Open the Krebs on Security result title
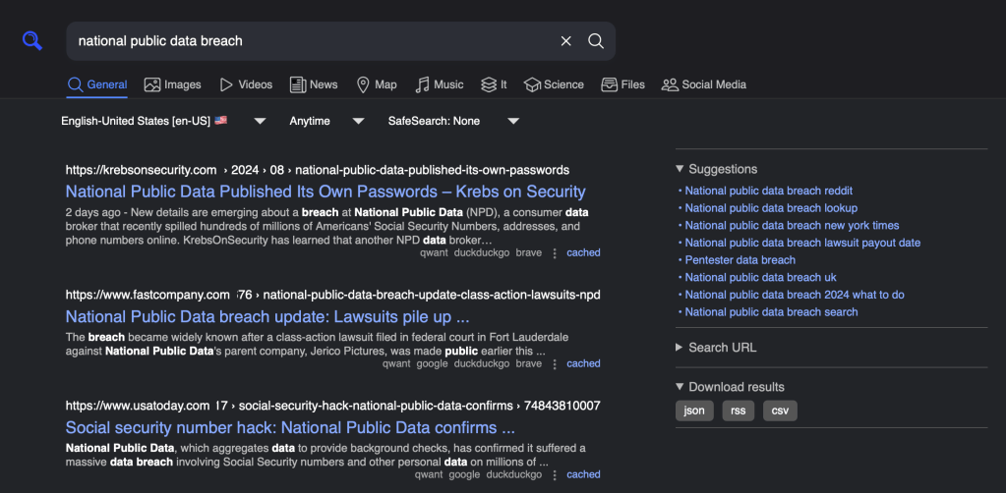Screen dimensions: 1006x493 tap(325, 192)
